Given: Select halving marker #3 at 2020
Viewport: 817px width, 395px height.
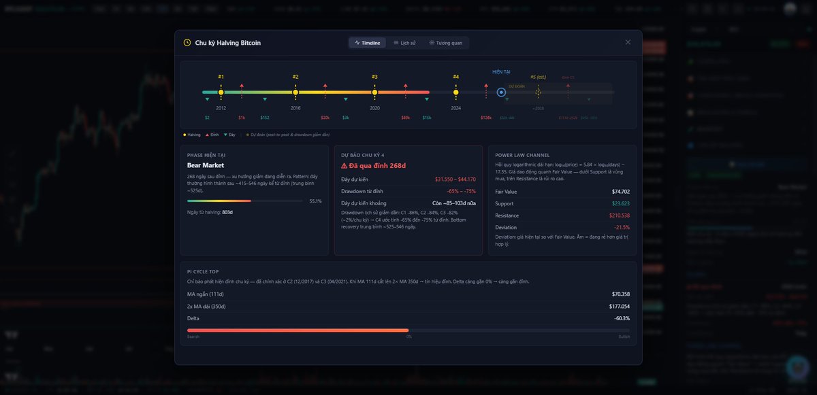Looking at the screenshot, I should point(374,92).
